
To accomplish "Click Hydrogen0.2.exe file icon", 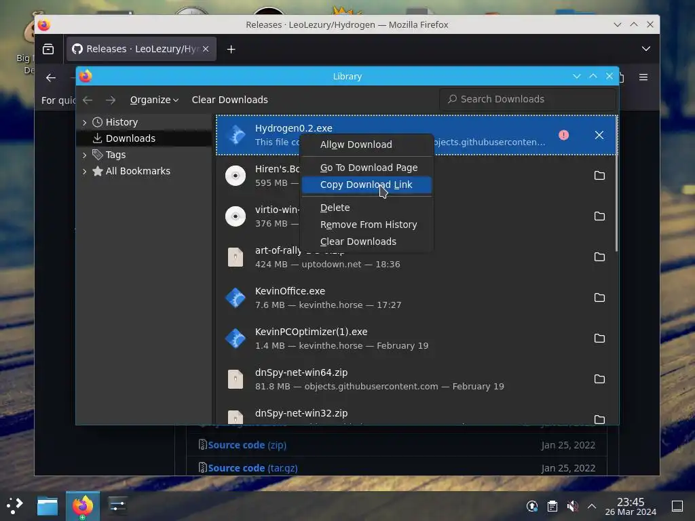I will click(x=236, y=135).
